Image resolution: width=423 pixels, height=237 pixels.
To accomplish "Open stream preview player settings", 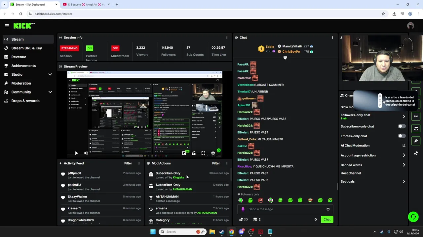I will click(x=213, y=153).
